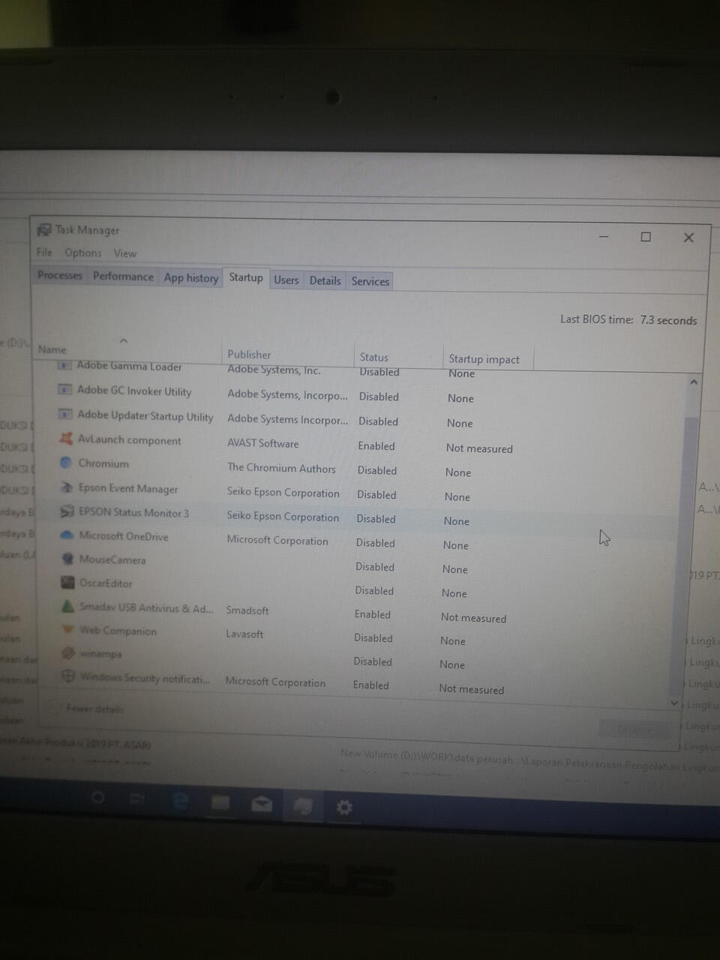The image size is (720, 960).
Task: Click the Adobe Updater Startup Utility icon
Action: [x=65, y=414]
